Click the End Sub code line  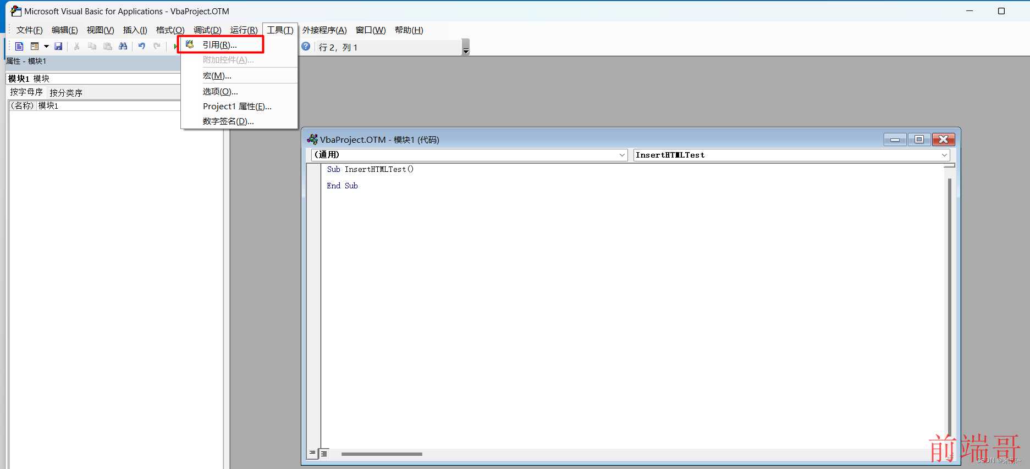point(342,186)
